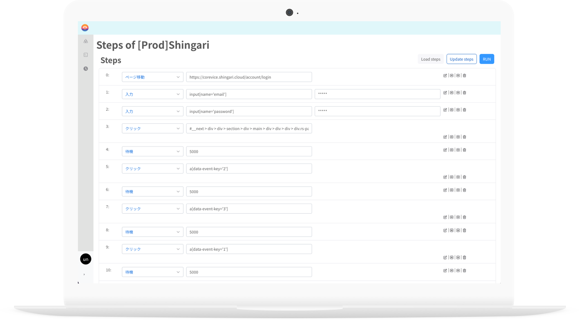Focus the input[name='password'] selector field
The image size is (579, 320).
tap(249, 111)
